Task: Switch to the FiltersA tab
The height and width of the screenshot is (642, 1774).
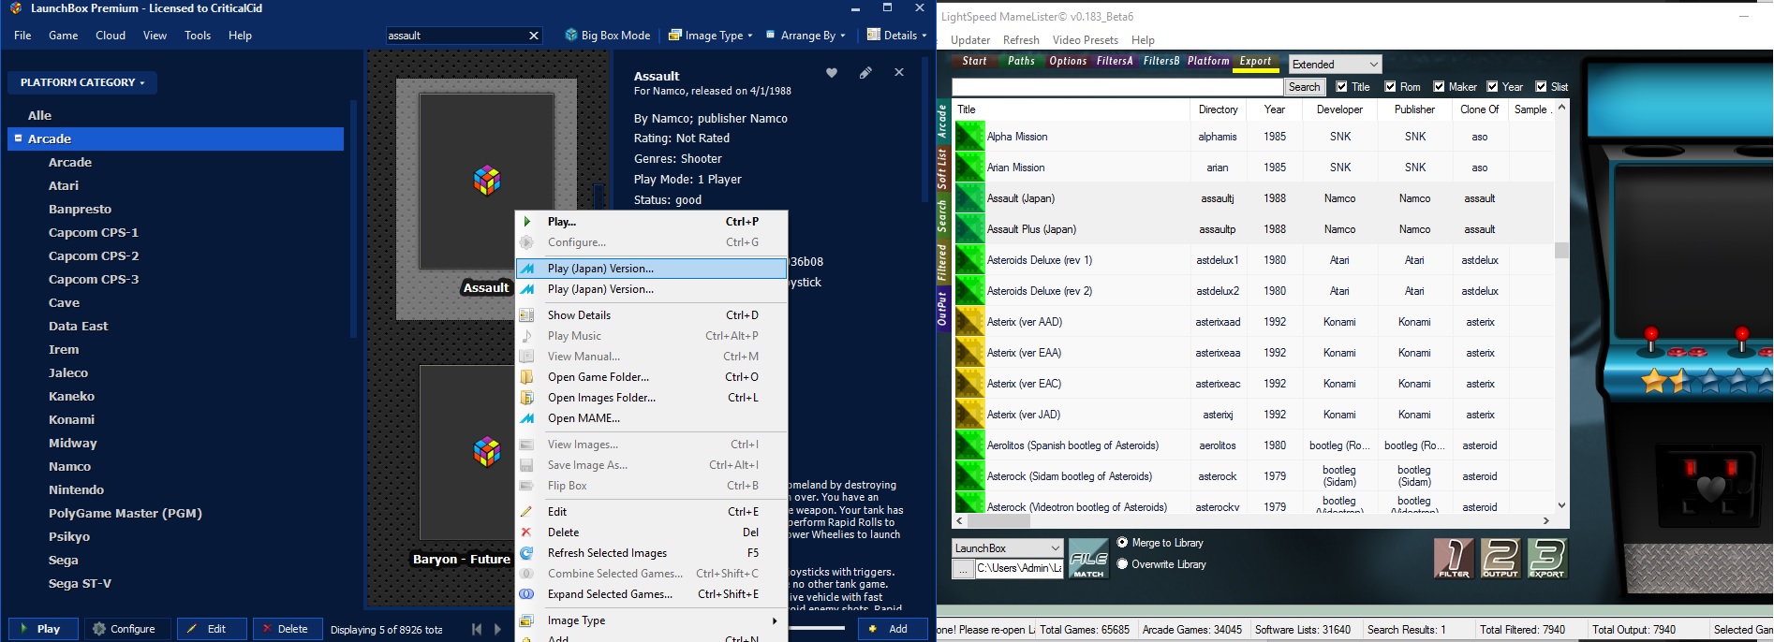Action: (1115, 62)
